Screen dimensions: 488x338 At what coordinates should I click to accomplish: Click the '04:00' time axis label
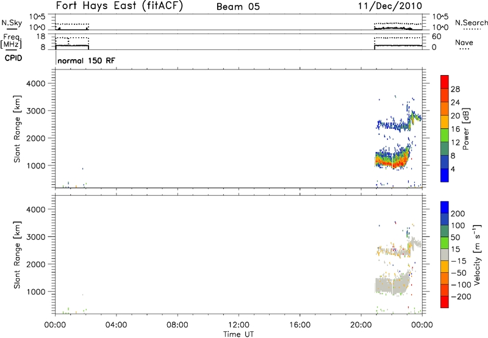pyautogui.click(x=116, y=325)
